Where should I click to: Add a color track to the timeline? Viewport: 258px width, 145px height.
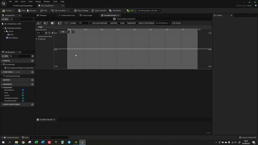60,23
